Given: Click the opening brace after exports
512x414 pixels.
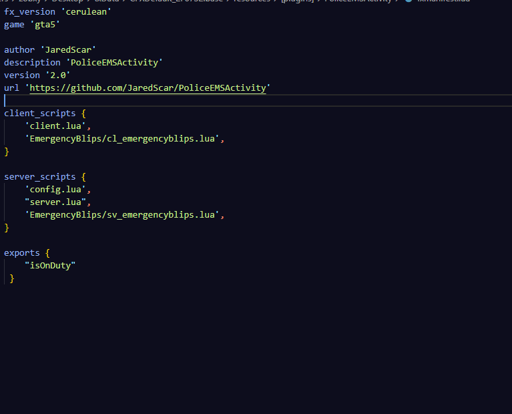Looking at the screenshot, I should tap(47, 253).
